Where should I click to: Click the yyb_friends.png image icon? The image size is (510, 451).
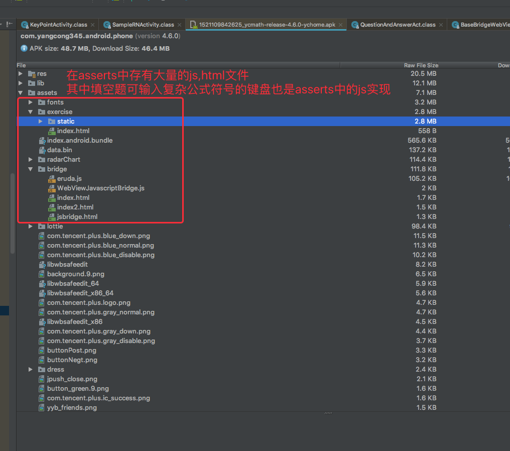click(x=42, y=408)
